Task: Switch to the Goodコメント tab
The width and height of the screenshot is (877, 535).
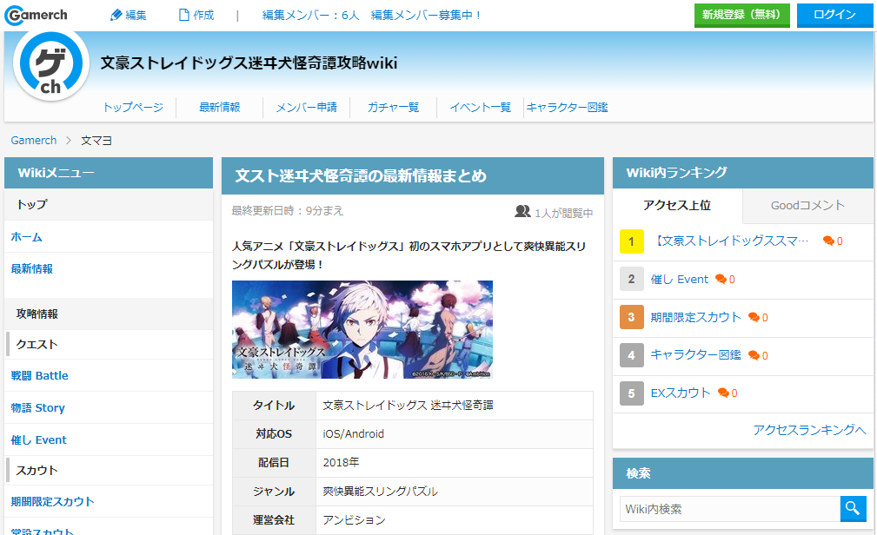Action: click(807, 206)
